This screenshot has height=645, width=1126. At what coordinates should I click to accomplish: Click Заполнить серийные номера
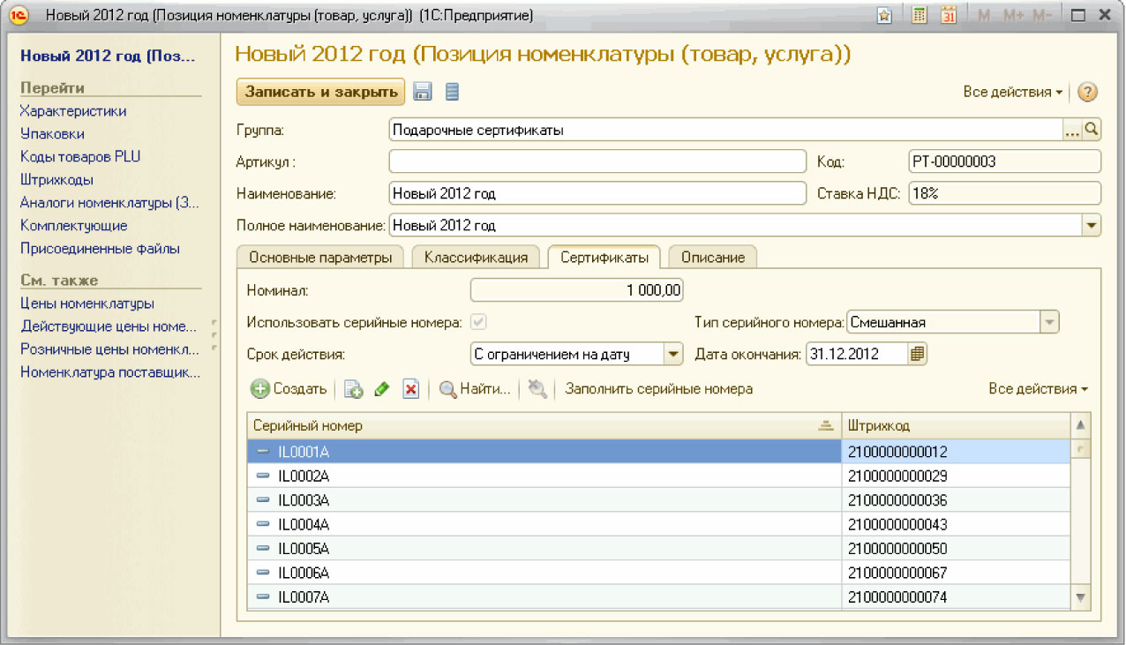pos(659,389)
